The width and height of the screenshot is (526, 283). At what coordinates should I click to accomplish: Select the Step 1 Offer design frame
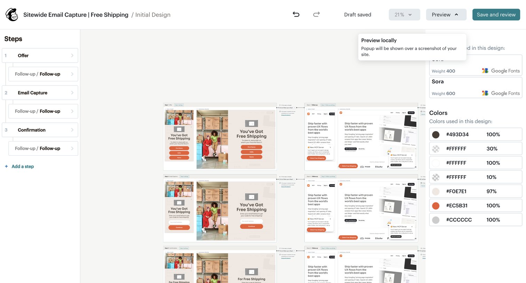220,137
